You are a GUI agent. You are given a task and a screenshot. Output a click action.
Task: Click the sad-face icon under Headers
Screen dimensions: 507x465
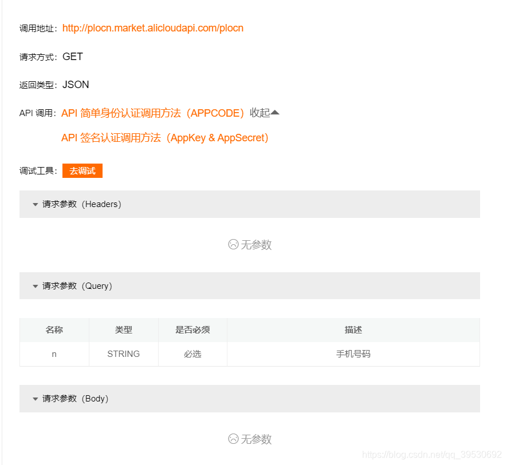click(233, 244)
